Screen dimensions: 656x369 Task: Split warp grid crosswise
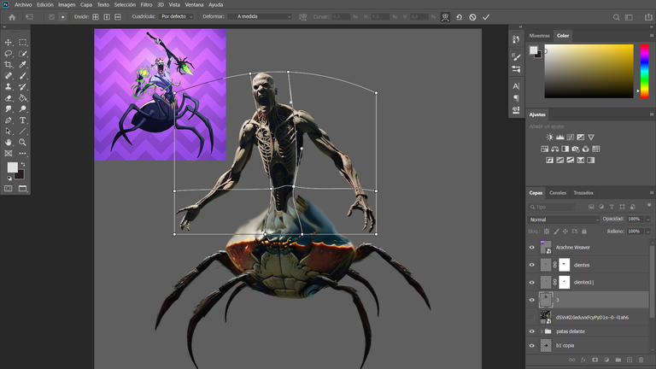coord(96,17)
